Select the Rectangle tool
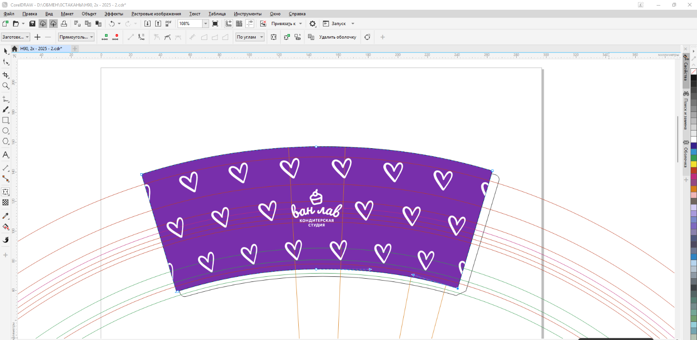Screen dimensions: 697x340 point(6,120)
